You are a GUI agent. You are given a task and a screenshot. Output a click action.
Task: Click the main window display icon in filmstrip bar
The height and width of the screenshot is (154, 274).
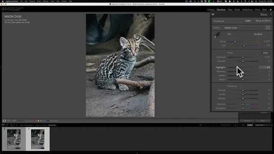pos(3,125)
